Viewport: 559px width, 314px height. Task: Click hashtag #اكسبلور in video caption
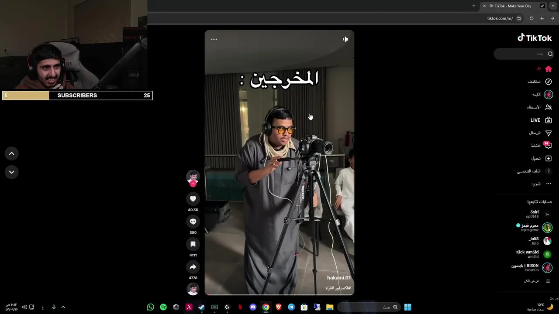pos(343,288)
